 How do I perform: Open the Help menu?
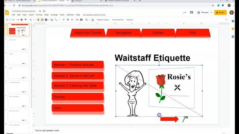(78, 15)
